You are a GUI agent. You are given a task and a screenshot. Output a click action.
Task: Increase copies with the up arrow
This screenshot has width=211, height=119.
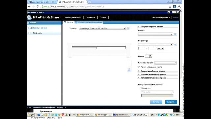151,55
